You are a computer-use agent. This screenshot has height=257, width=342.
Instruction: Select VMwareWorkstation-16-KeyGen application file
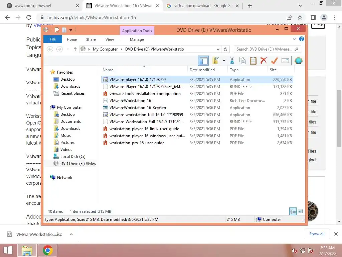pos(197,108)
